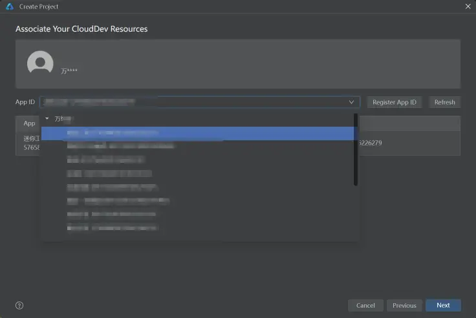Go back with the Previous button
Image resolution: width=476 pixels, height=318 pixels.
(404, 305)
